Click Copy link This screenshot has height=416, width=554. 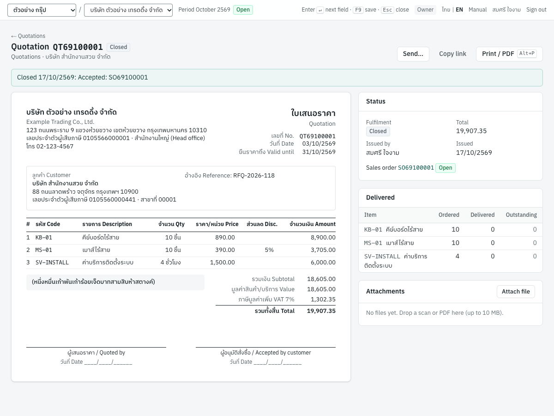click(x=452, y=54)
